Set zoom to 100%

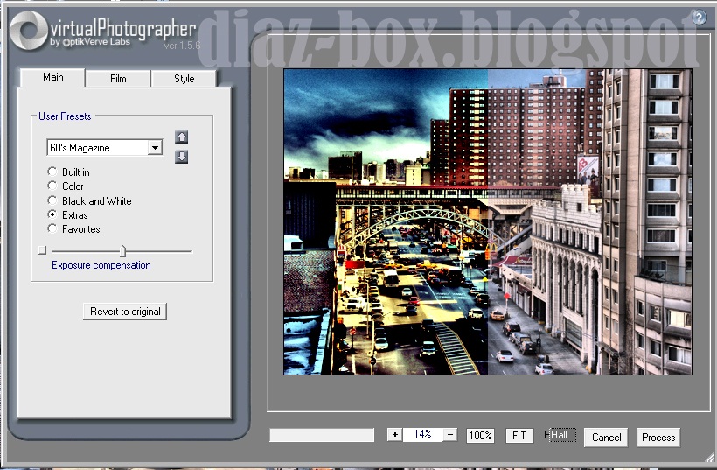point(480,435)
